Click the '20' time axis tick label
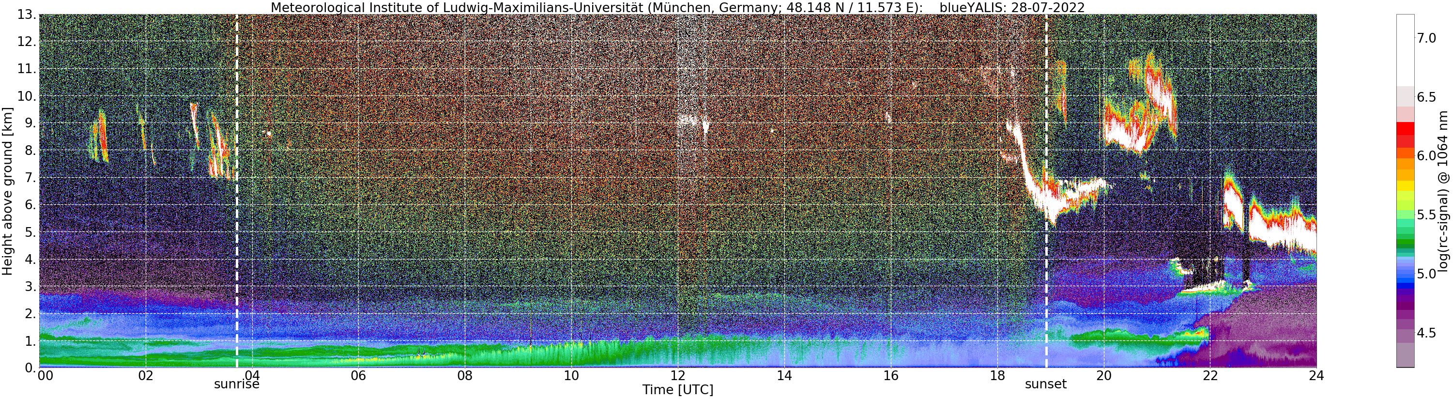 pos(1104,376)
